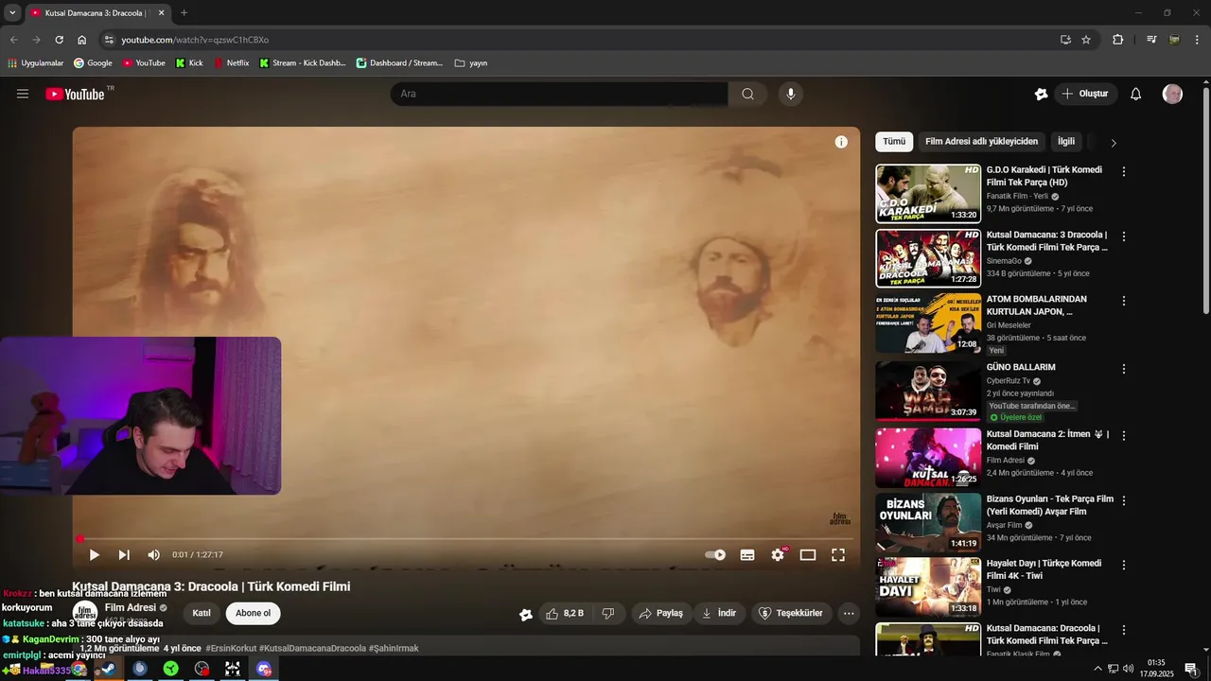Open options for Bizans Oyunları video
This screenshot has width=1211, height=681.
click(x=1124, y=500)
